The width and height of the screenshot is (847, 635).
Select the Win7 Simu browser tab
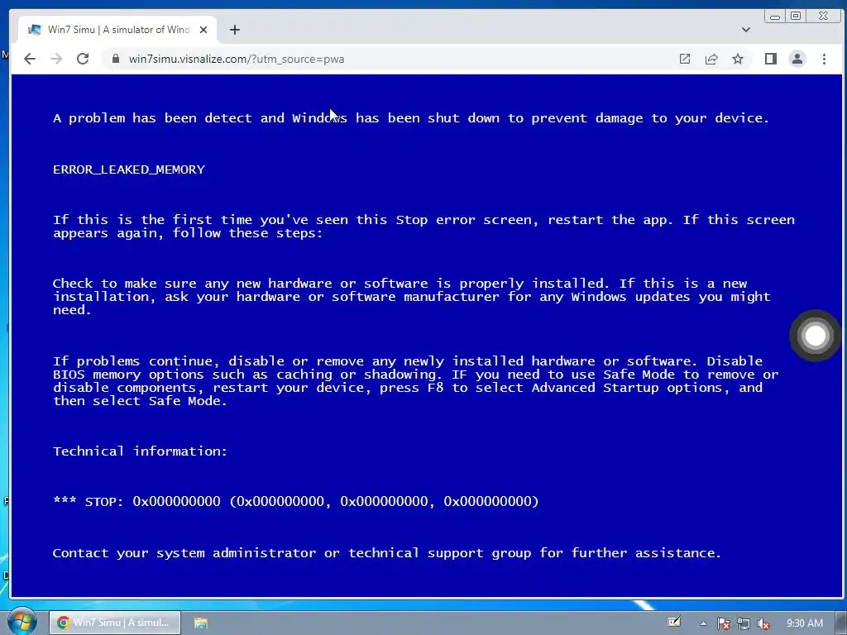(117, 30)
